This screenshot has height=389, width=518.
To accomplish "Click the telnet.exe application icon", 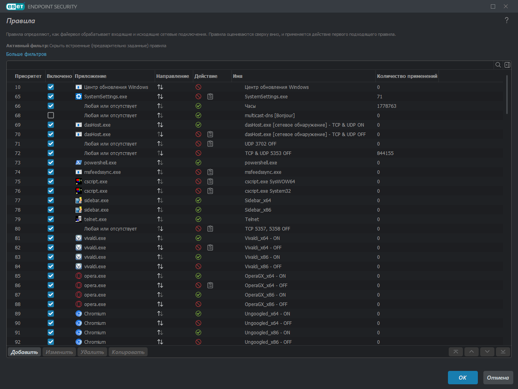I will pos(79,219).
